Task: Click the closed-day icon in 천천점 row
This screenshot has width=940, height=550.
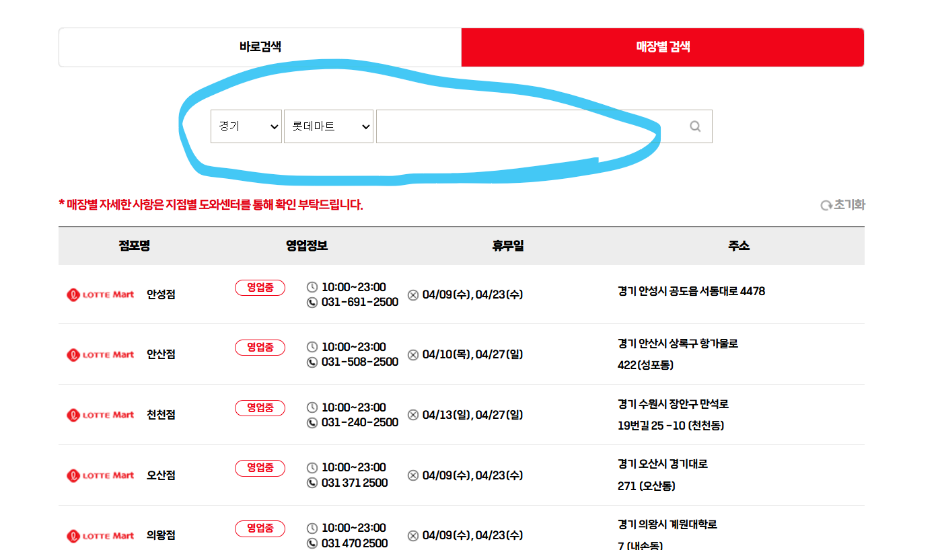Action: point(413,415)
